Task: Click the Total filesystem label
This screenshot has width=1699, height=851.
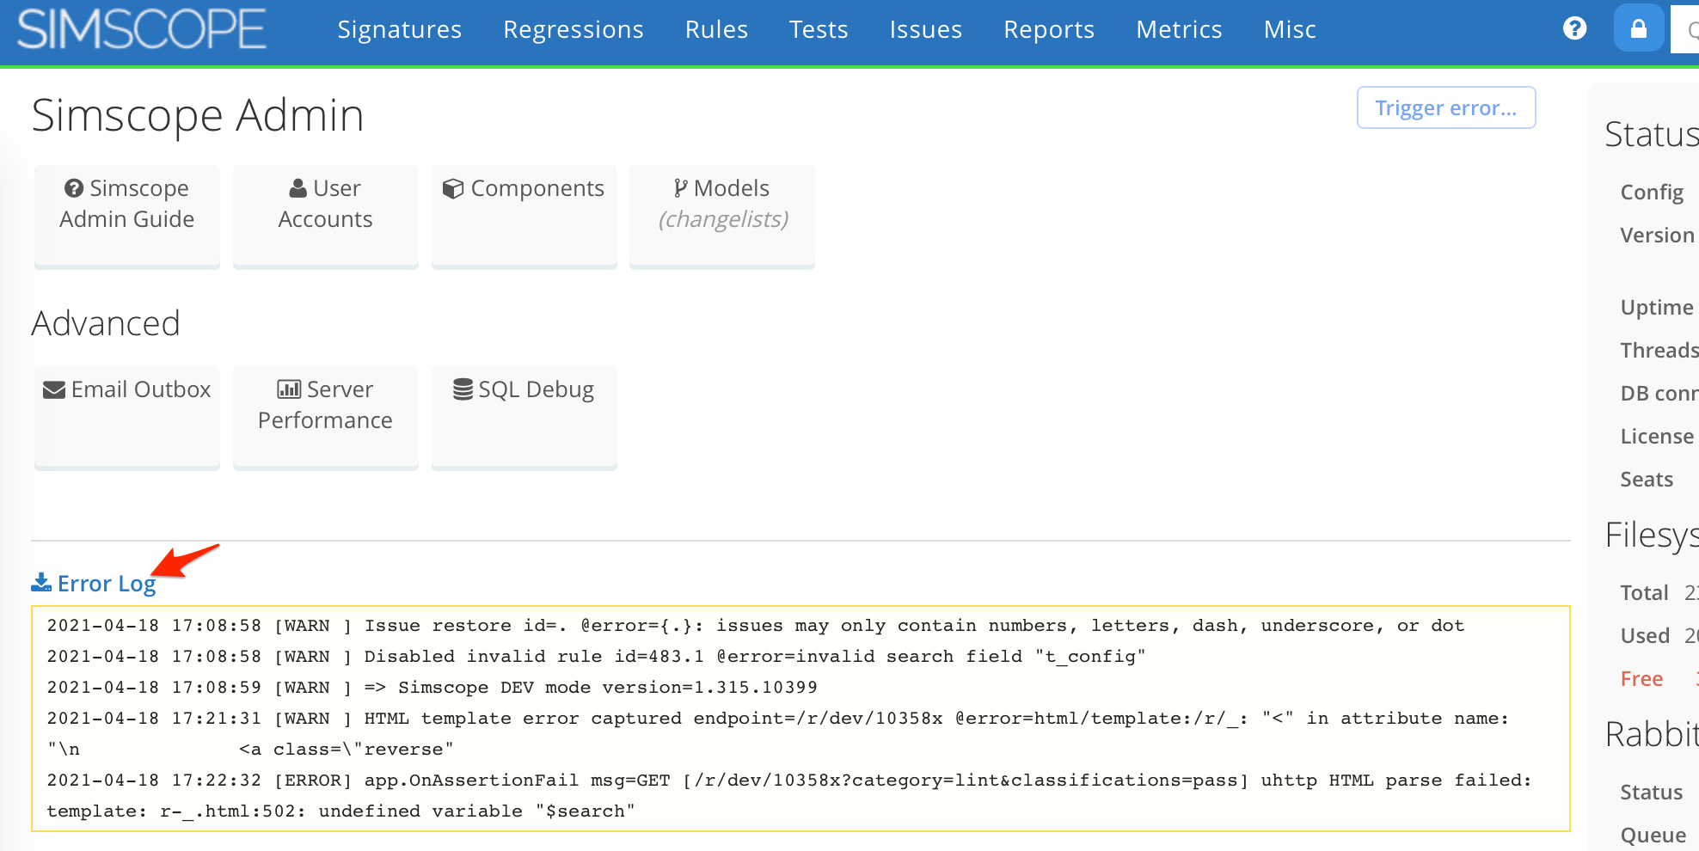Action: [1644, 592]
